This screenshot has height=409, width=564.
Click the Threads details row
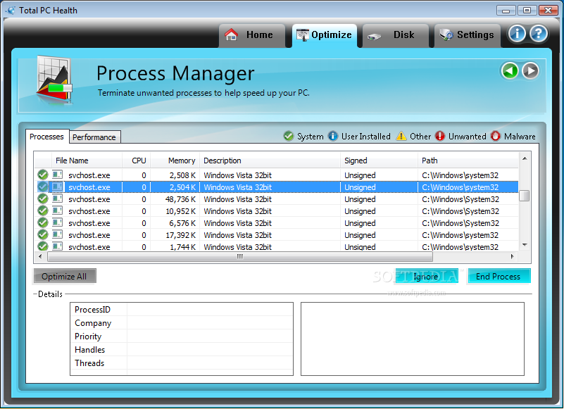(x=182, y=363)
